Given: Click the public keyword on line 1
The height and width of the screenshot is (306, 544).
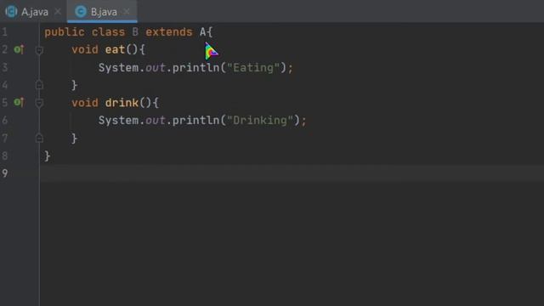Looking at the screenshot, I should [65, 32].
